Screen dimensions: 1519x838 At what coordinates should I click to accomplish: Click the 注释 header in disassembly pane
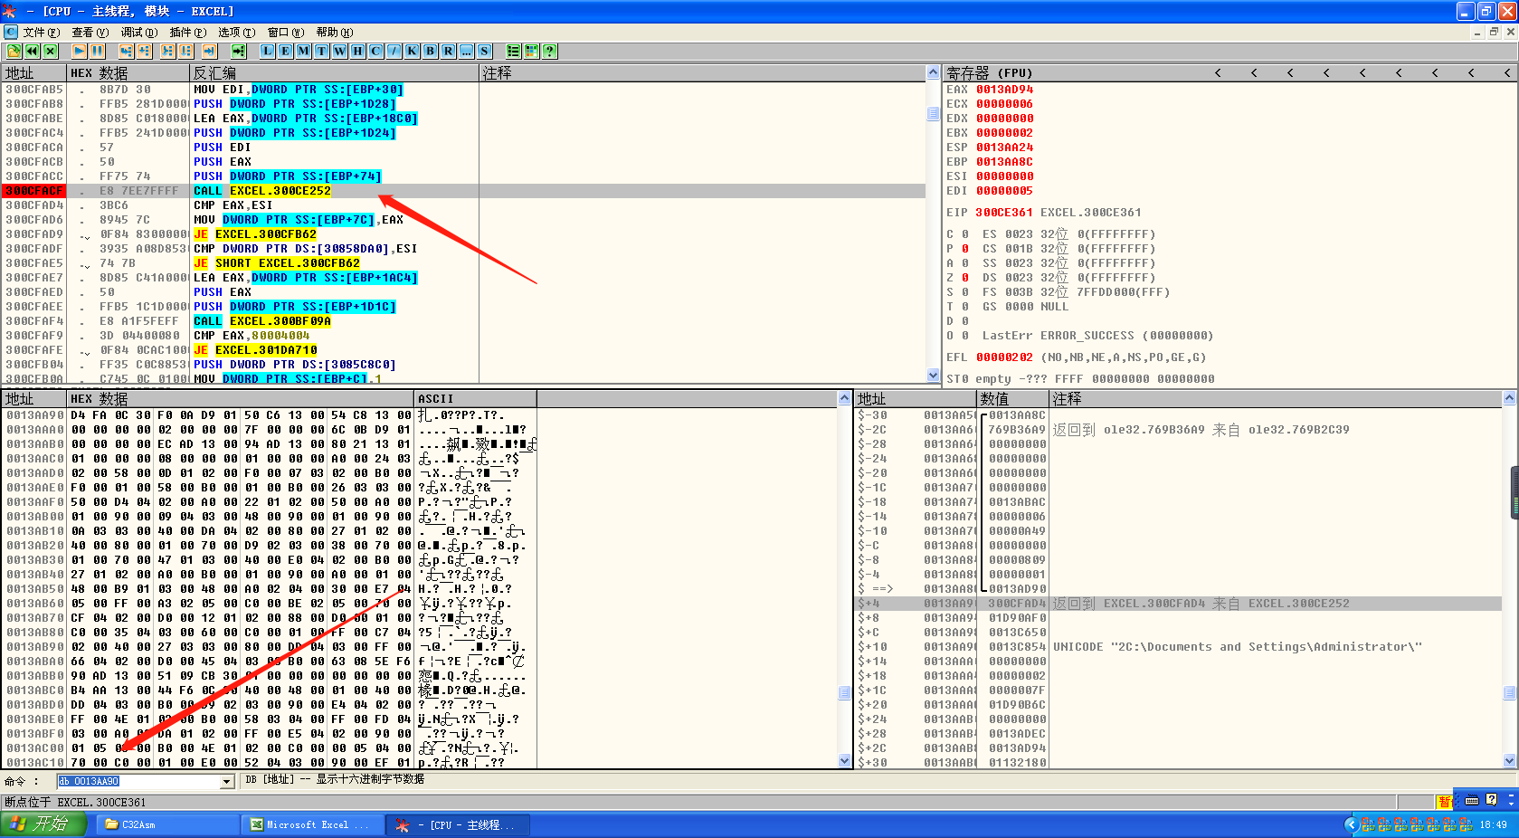click(702, 72)
